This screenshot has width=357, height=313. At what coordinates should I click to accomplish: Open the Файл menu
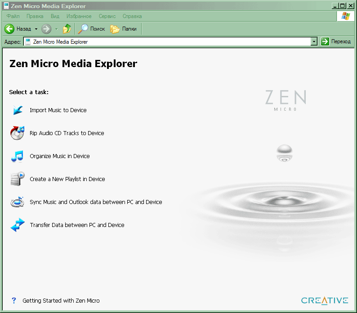(13, 16)
